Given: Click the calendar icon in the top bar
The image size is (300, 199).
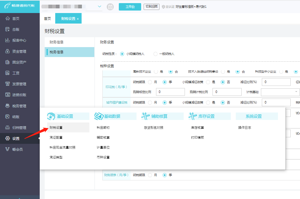Looking at the screenshot, I should click(x=110, y=7).
